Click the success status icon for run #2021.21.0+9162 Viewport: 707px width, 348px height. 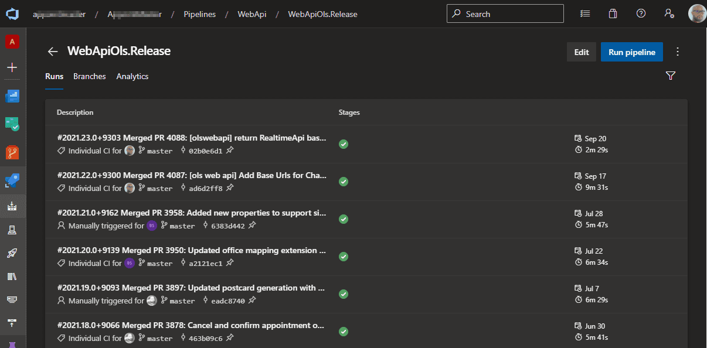tap(344, 219)
